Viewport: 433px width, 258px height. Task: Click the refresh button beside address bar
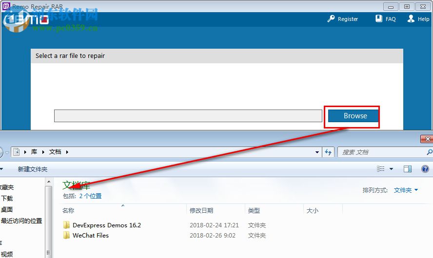(328, 152)
